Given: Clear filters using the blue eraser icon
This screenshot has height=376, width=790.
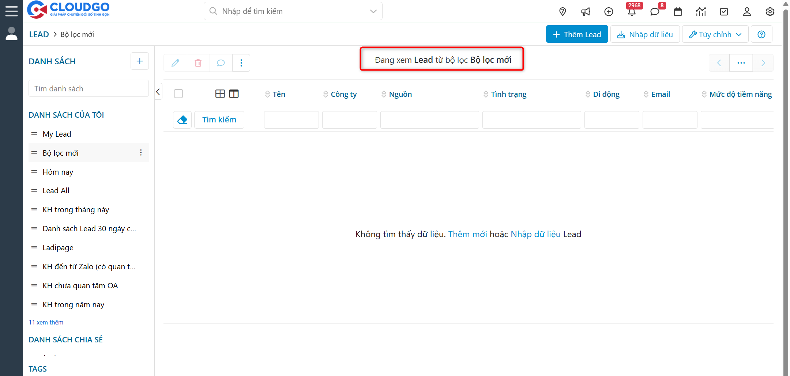Looking at the screenshot, I should [182, 119].
